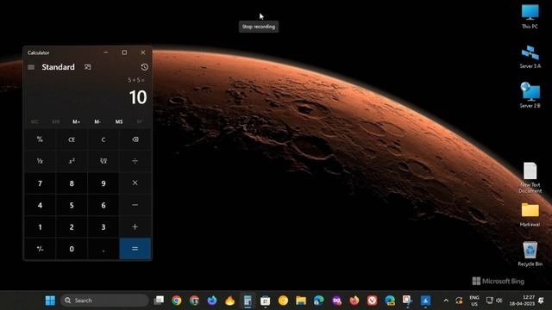This screenshot has height=310, width=552.
Task: Click digit 2 on the keypad
Action: pyautogui.click(x=72, y=226)
